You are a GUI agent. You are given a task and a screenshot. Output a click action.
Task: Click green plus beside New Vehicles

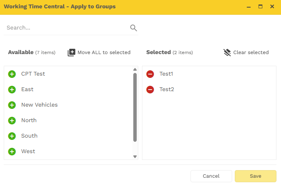[x=12, y=105]
